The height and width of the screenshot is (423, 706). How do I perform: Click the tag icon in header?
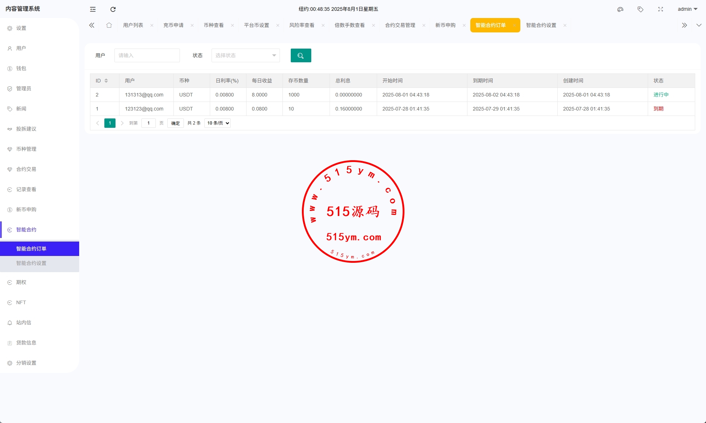pyautogui.click(x=641, y=9)
